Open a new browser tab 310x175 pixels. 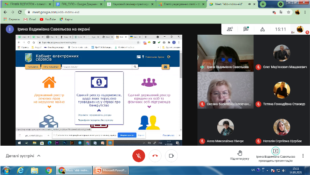click(x=263, y=4)
